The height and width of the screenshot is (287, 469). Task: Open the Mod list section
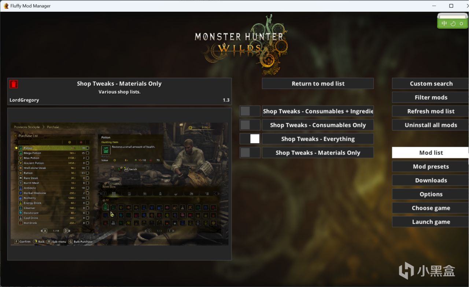pyautogui.click(x=431, y=153)
